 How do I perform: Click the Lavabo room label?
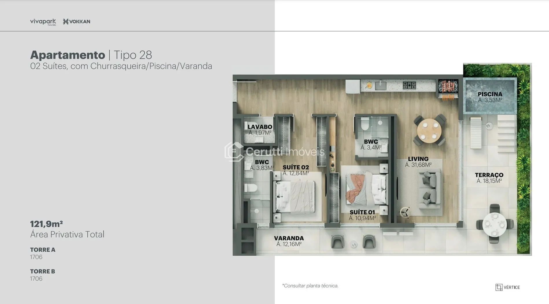(x=260, y=130)
